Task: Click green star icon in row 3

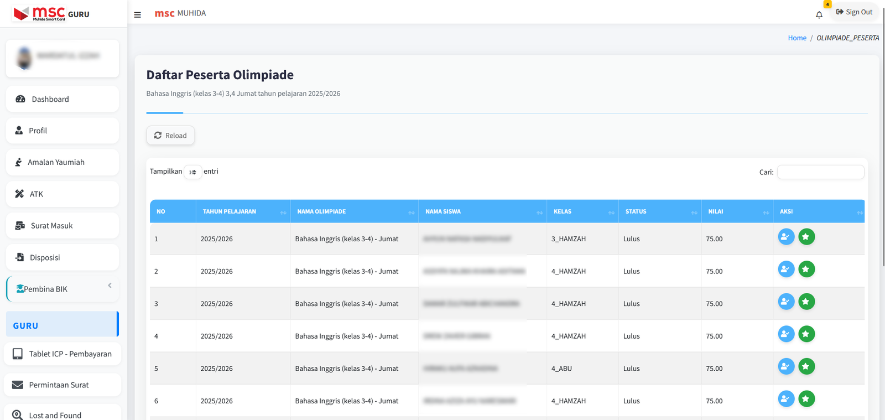Action: [806, 302]
